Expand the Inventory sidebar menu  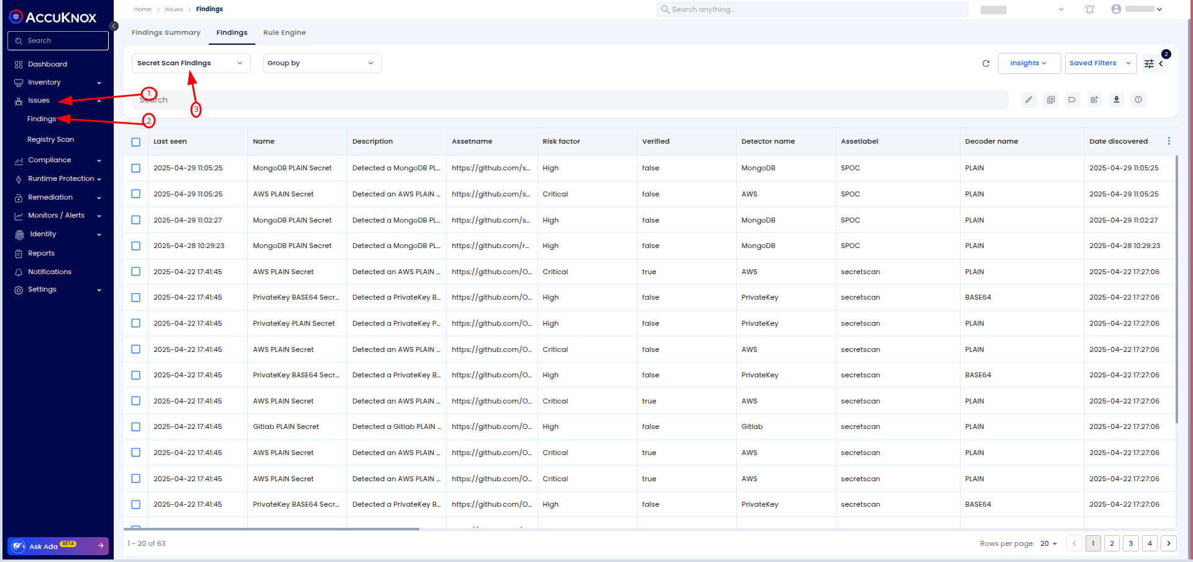pyautogui.click(x=99, y=83)
